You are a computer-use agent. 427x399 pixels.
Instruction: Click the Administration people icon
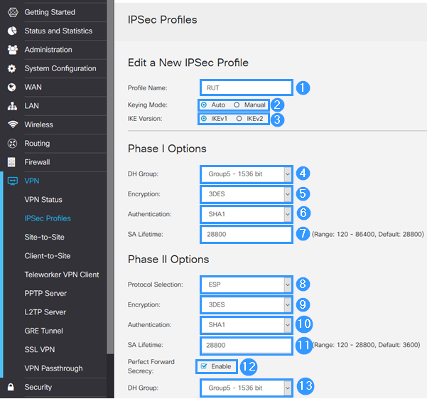coord(11,50)
